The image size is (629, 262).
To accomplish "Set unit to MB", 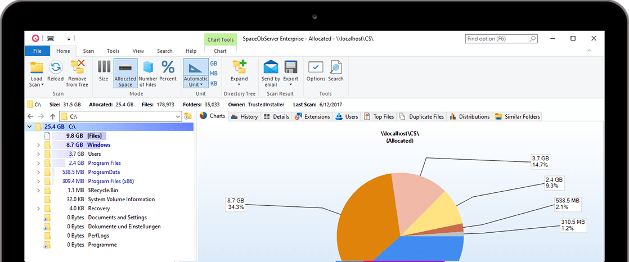I will click(214, 74).
